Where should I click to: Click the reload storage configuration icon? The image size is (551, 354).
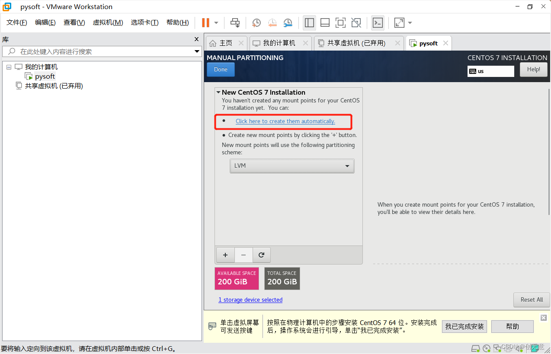[261, 255]
